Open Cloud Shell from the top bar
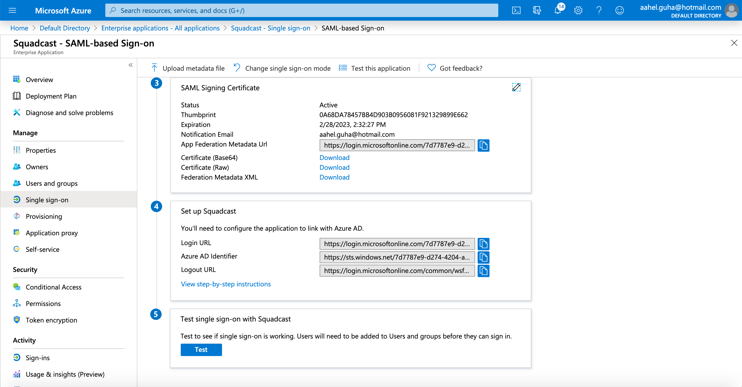Viewport: 742px width, 387px height. pos(516,10)
